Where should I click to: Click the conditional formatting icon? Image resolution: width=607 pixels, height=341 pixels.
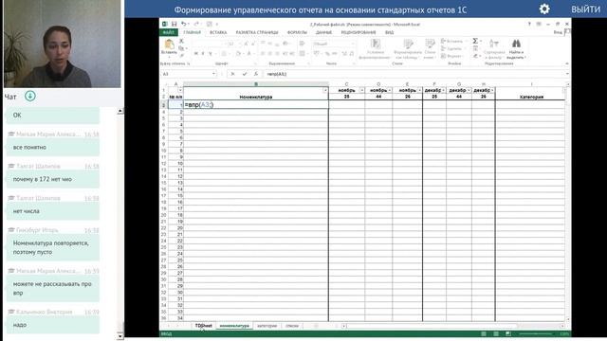375,45
